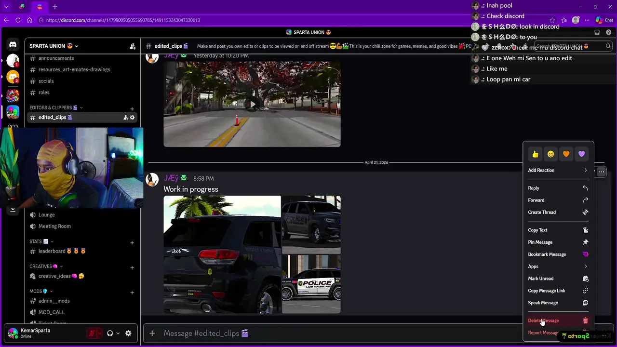617x347 pixels.
Task: Click the three-dot more options message button
Action: 601,172
